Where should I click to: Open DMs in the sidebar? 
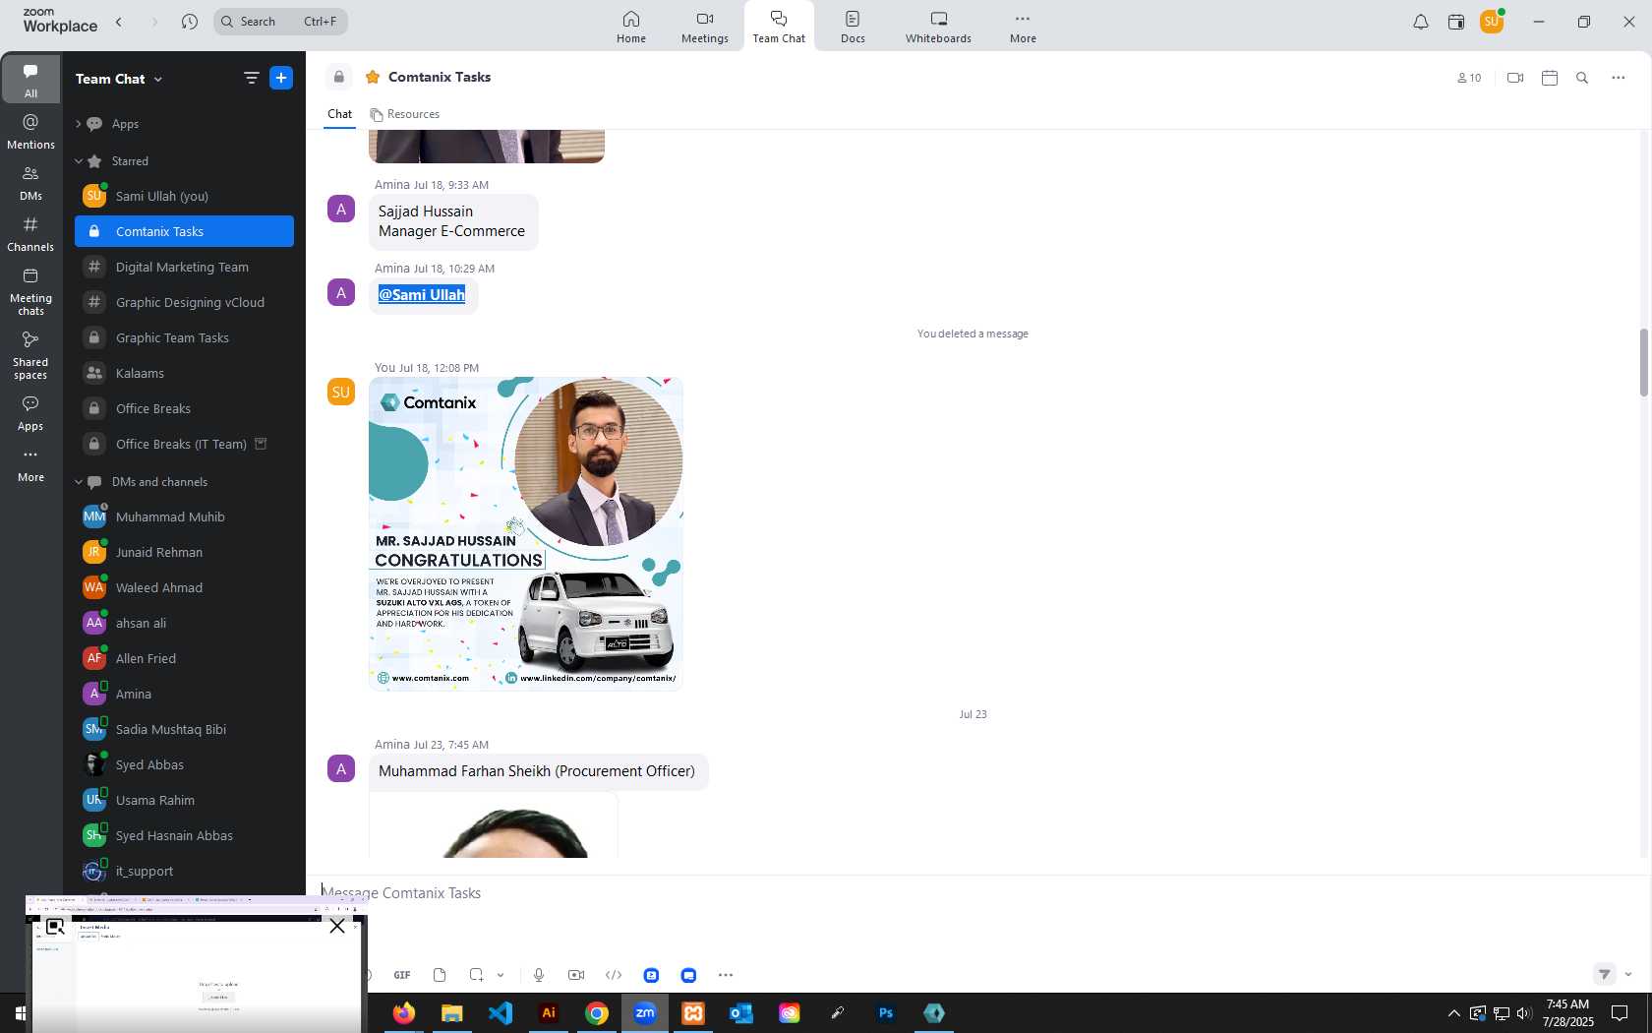click(x=31, y=183)
